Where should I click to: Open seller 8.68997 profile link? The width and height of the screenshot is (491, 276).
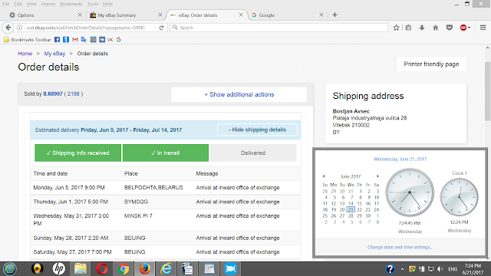(x=53, y=94)
